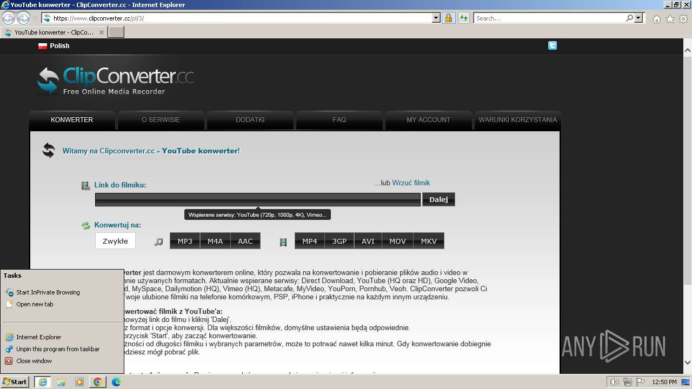Open the Tools gear icon
Viewport: 692px width, 389px height.
[x=683, y=19]
